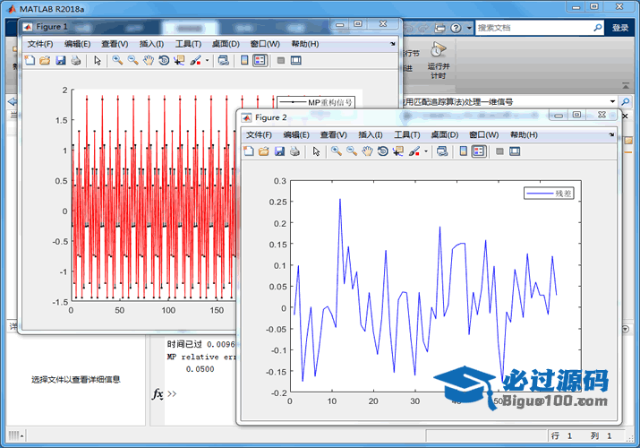The width and height of the screenshot is (640, 448).
Task: Click Open File icon in Figure 1 toolbar
Action: click(x=45, y=60)
